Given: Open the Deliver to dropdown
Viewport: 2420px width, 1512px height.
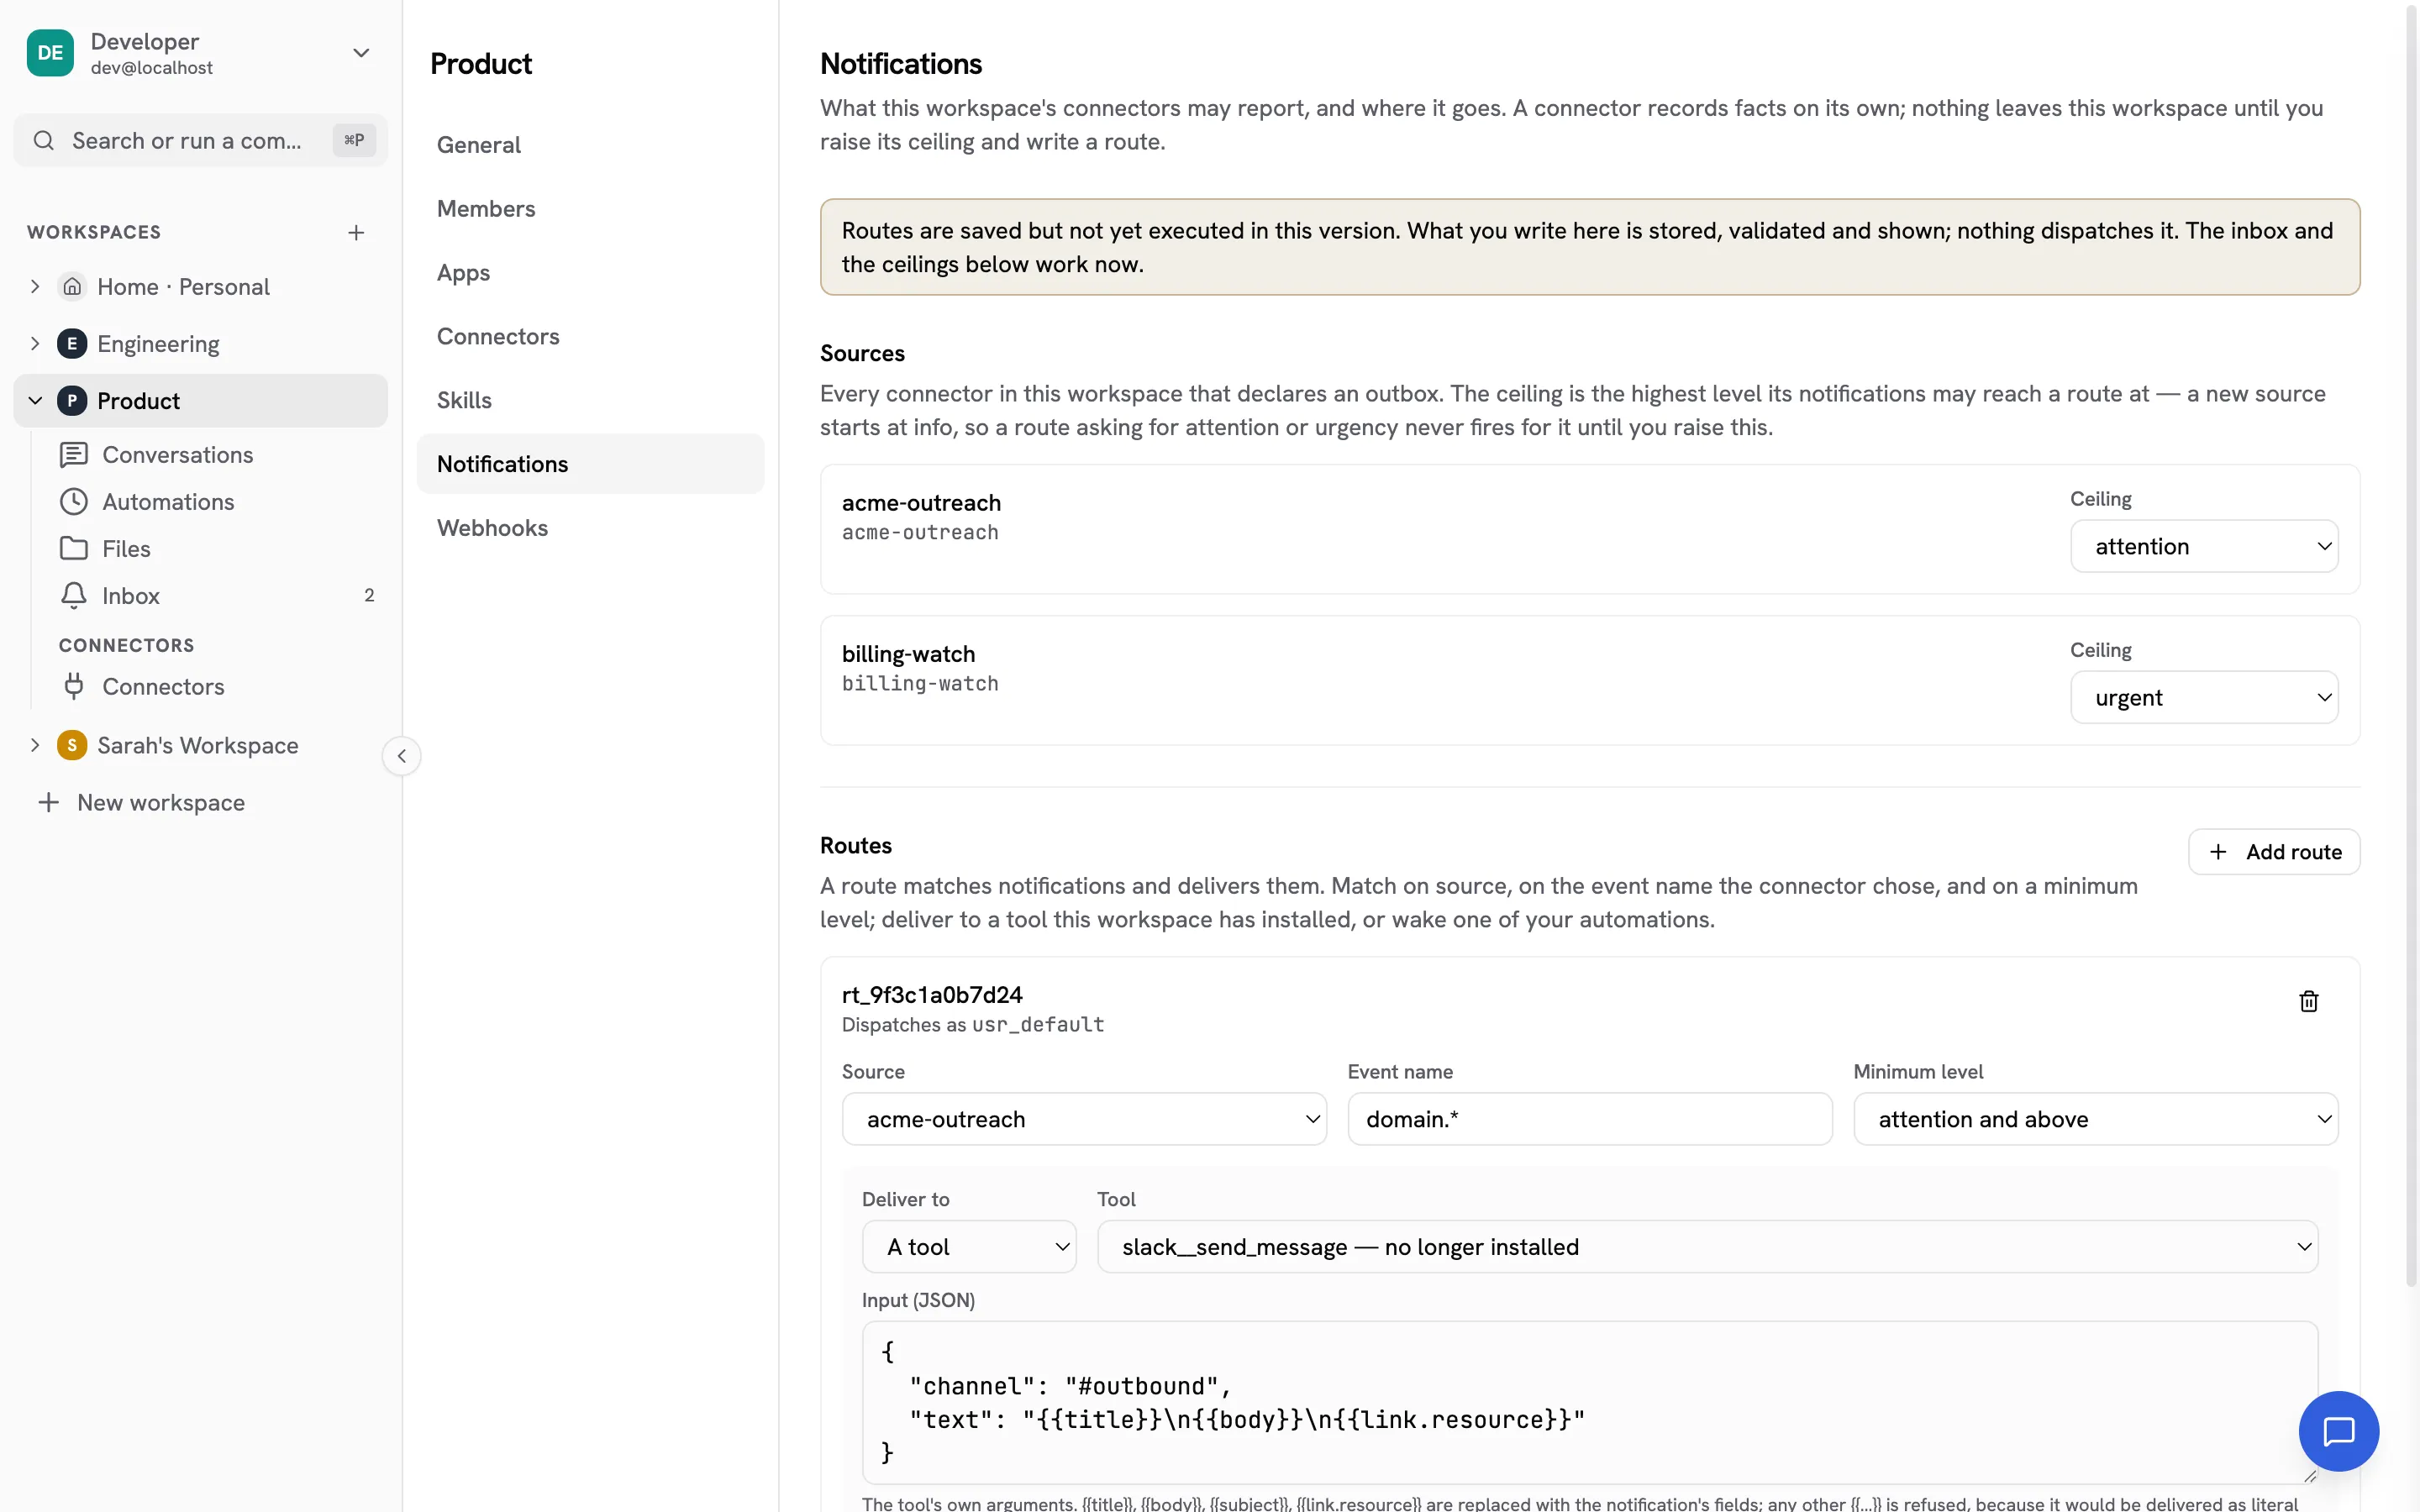Looking at the screenshot, I should point(969,1247).
